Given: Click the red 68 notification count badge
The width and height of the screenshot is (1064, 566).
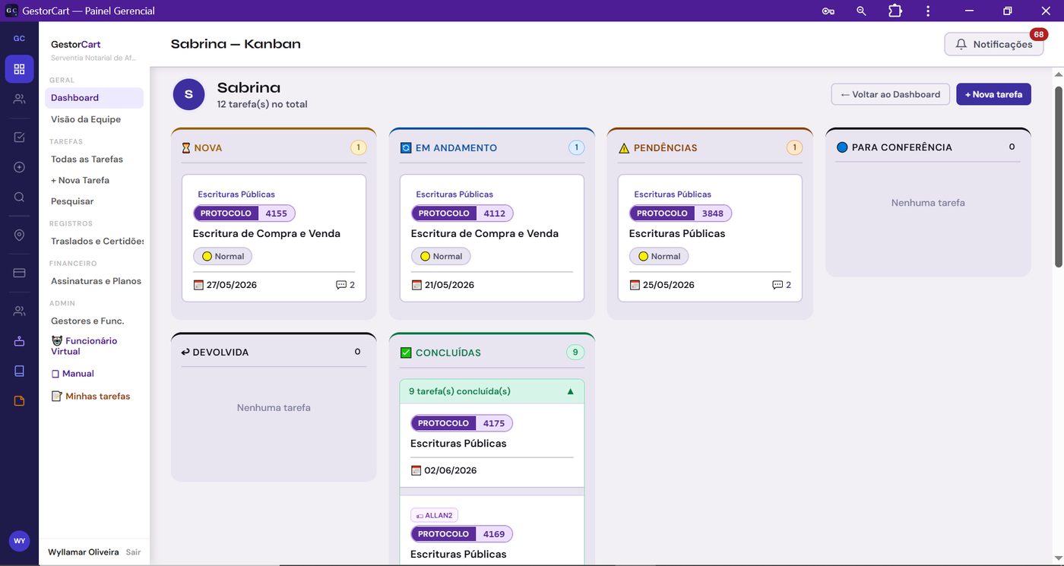Looking at the screenshot, I should click(1038, 34).
